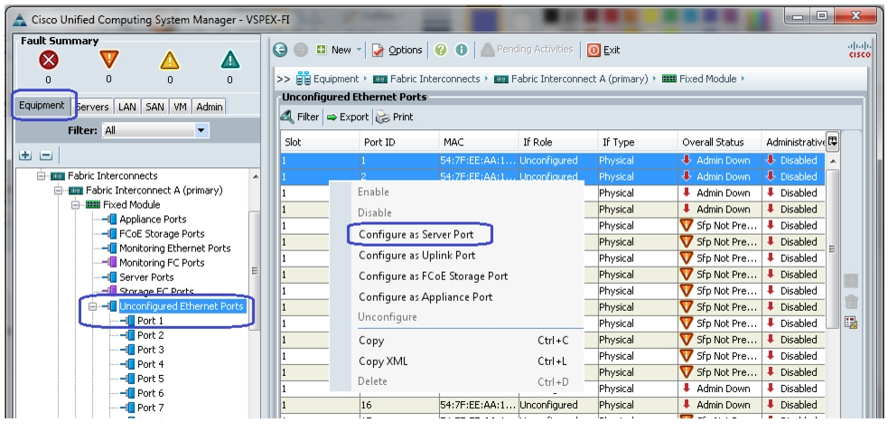Click the green warning fault icon

[230, 60]
